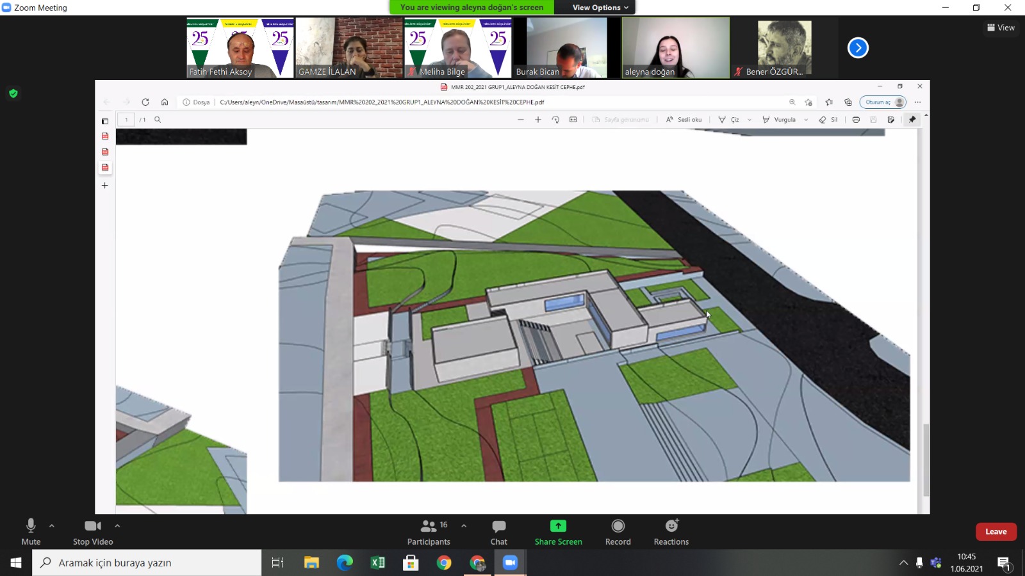Open the Chat panel

point(498,531)
